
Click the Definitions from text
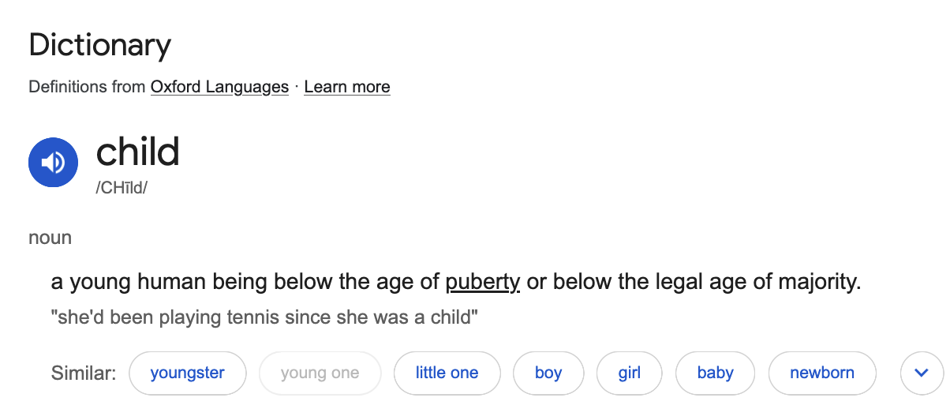coord(87,87)
